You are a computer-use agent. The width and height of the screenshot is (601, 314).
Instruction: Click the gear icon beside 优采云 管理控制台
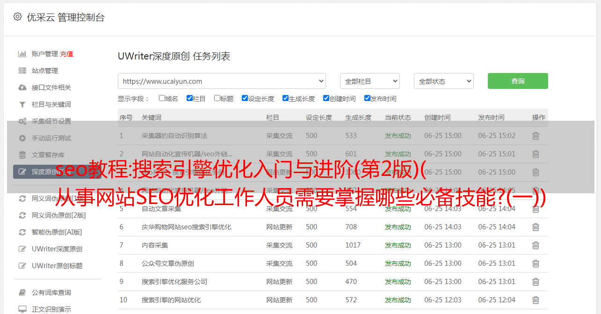17,17
